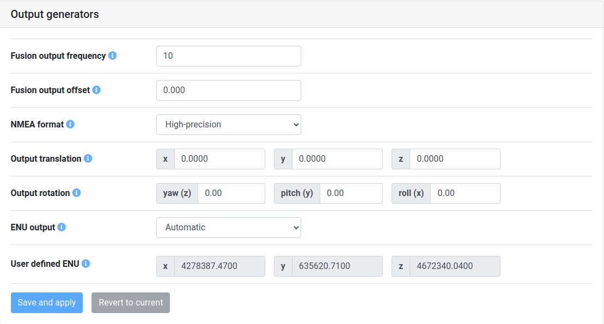The height and width of the screenshot is (324, 604).
Task: Click the Fusion output offset info icon
Action: pyautogui.click(x=96, y=90)
